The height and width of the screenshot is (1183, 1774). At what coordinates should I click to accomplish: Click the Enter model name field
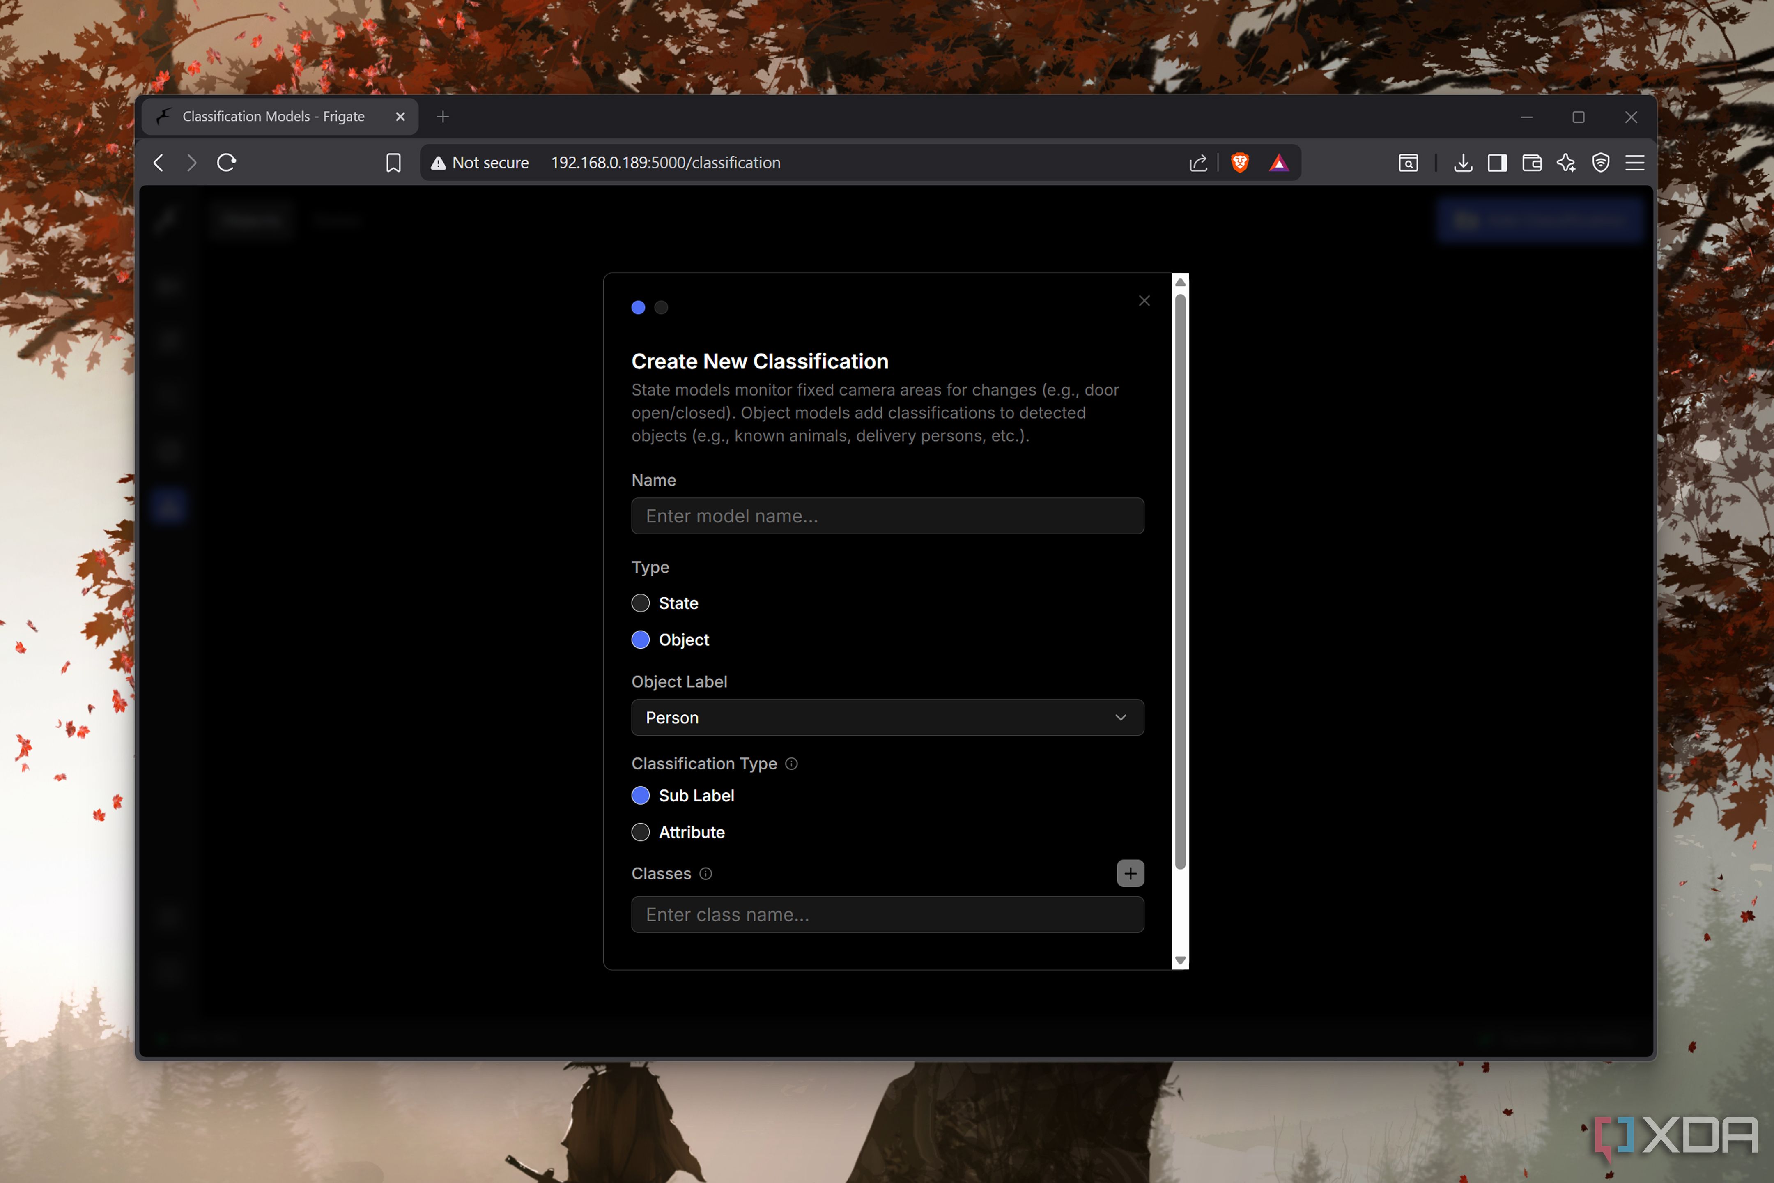click(887, 516)
